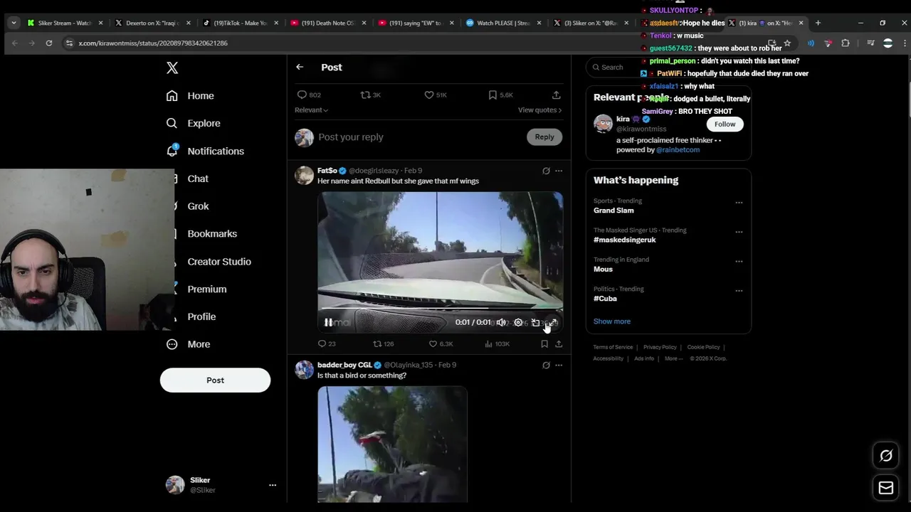Open Sliker account options menu
The height and width of the screenshot is (512, 911).
click(x=272, y=485)
